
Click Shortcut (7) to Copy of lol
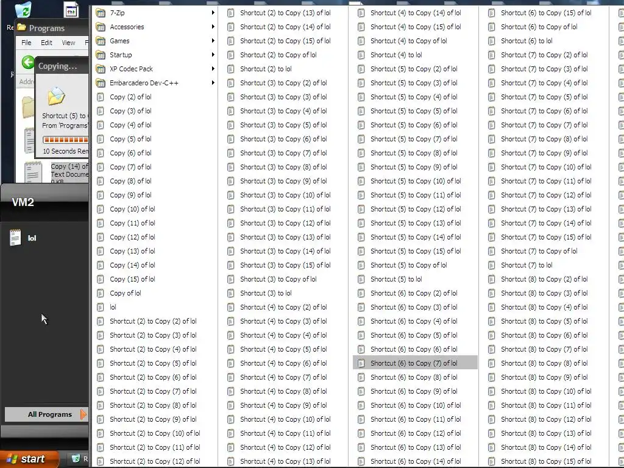pos(539,251)
